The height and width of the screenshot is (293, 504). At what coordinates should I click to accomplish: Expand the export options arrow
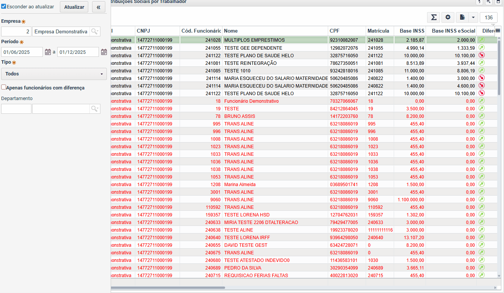(473, 17)
